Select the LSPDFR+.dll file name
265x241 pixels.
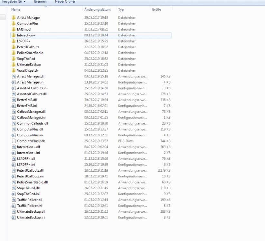pos(26,159)
